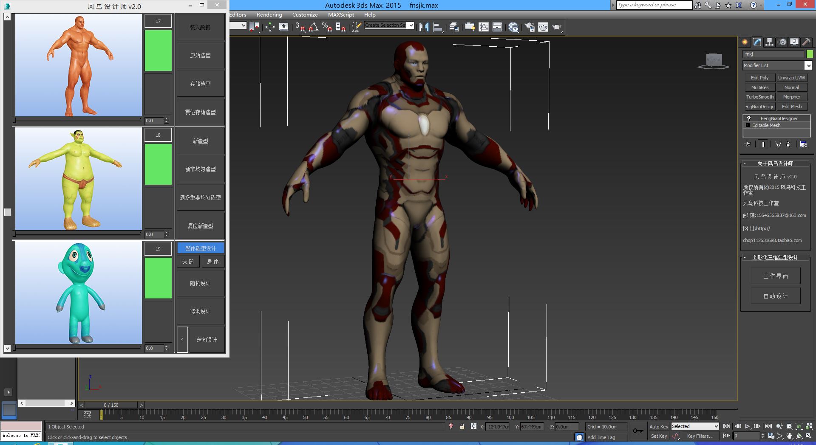
Task: Click the Align tool icon
Action: [x=438, y=27]
